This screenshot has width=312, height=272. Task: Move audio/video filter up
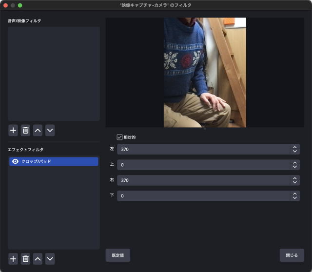click(38, 130)
